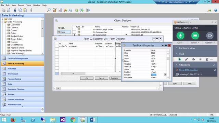Image resolution: width=219 pixels, height=123 pixels.
Task: Open the Warehouse navigation pane
Action: click(22, 74)
